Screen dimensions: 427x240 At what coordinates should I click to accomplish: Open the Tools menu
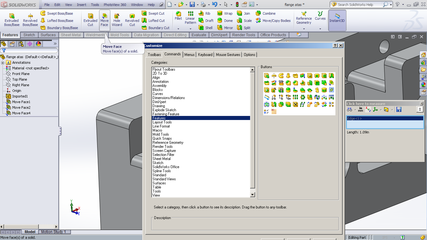pyautogui.click(x=95, y=5)
